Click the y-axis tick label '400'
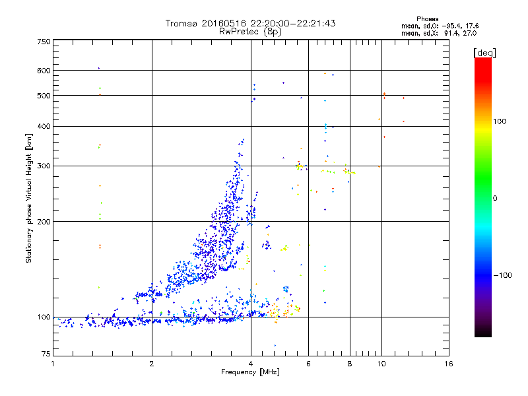The width and height of the screenshot is (528, 396). click(44, 126)
